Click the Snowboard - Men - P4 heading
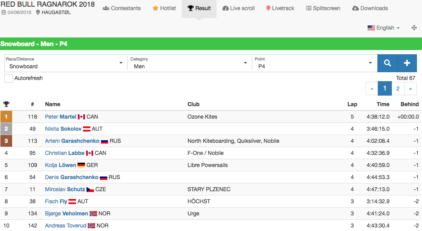422x231 pixels. point(34,44)
